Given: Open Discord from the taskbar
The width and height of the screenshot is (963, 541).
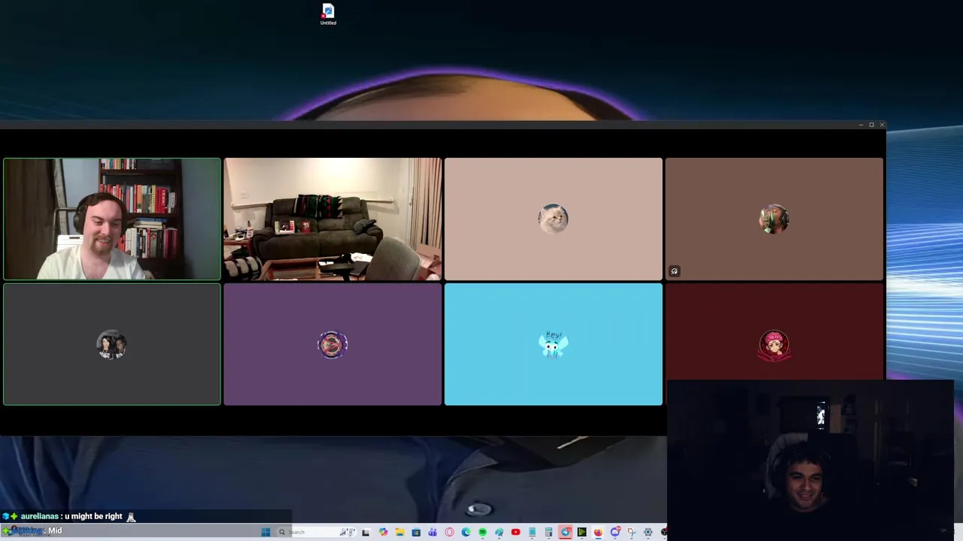Looking at the screenshot, I should (615, 532).
